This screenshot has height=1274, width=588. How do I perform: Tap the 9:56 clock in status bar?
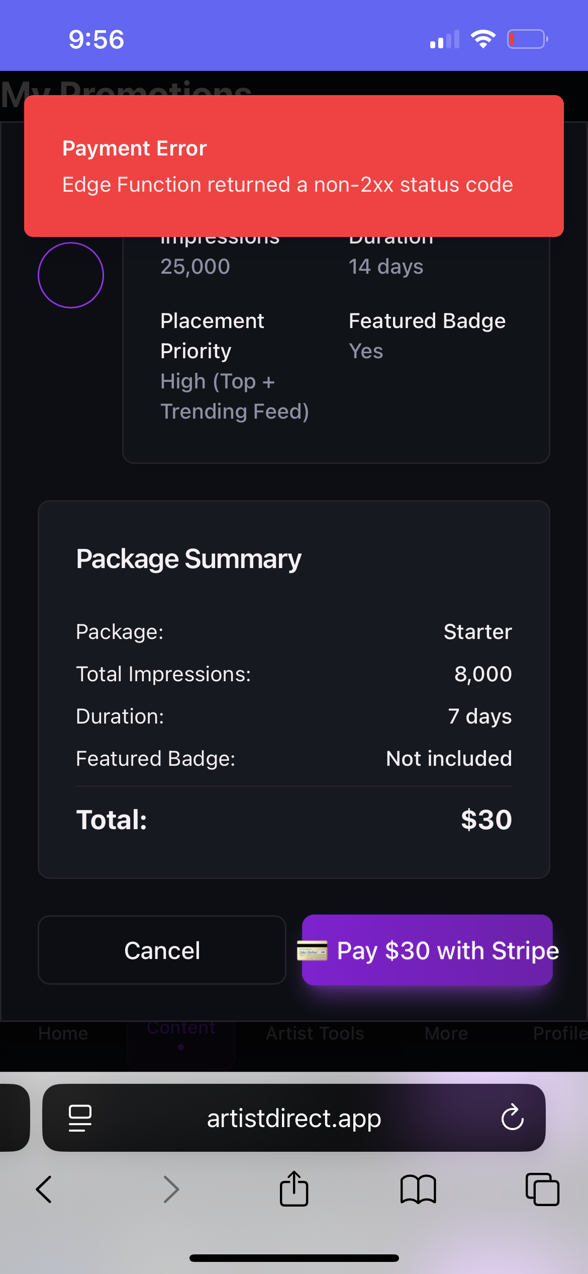click(96, 39)
